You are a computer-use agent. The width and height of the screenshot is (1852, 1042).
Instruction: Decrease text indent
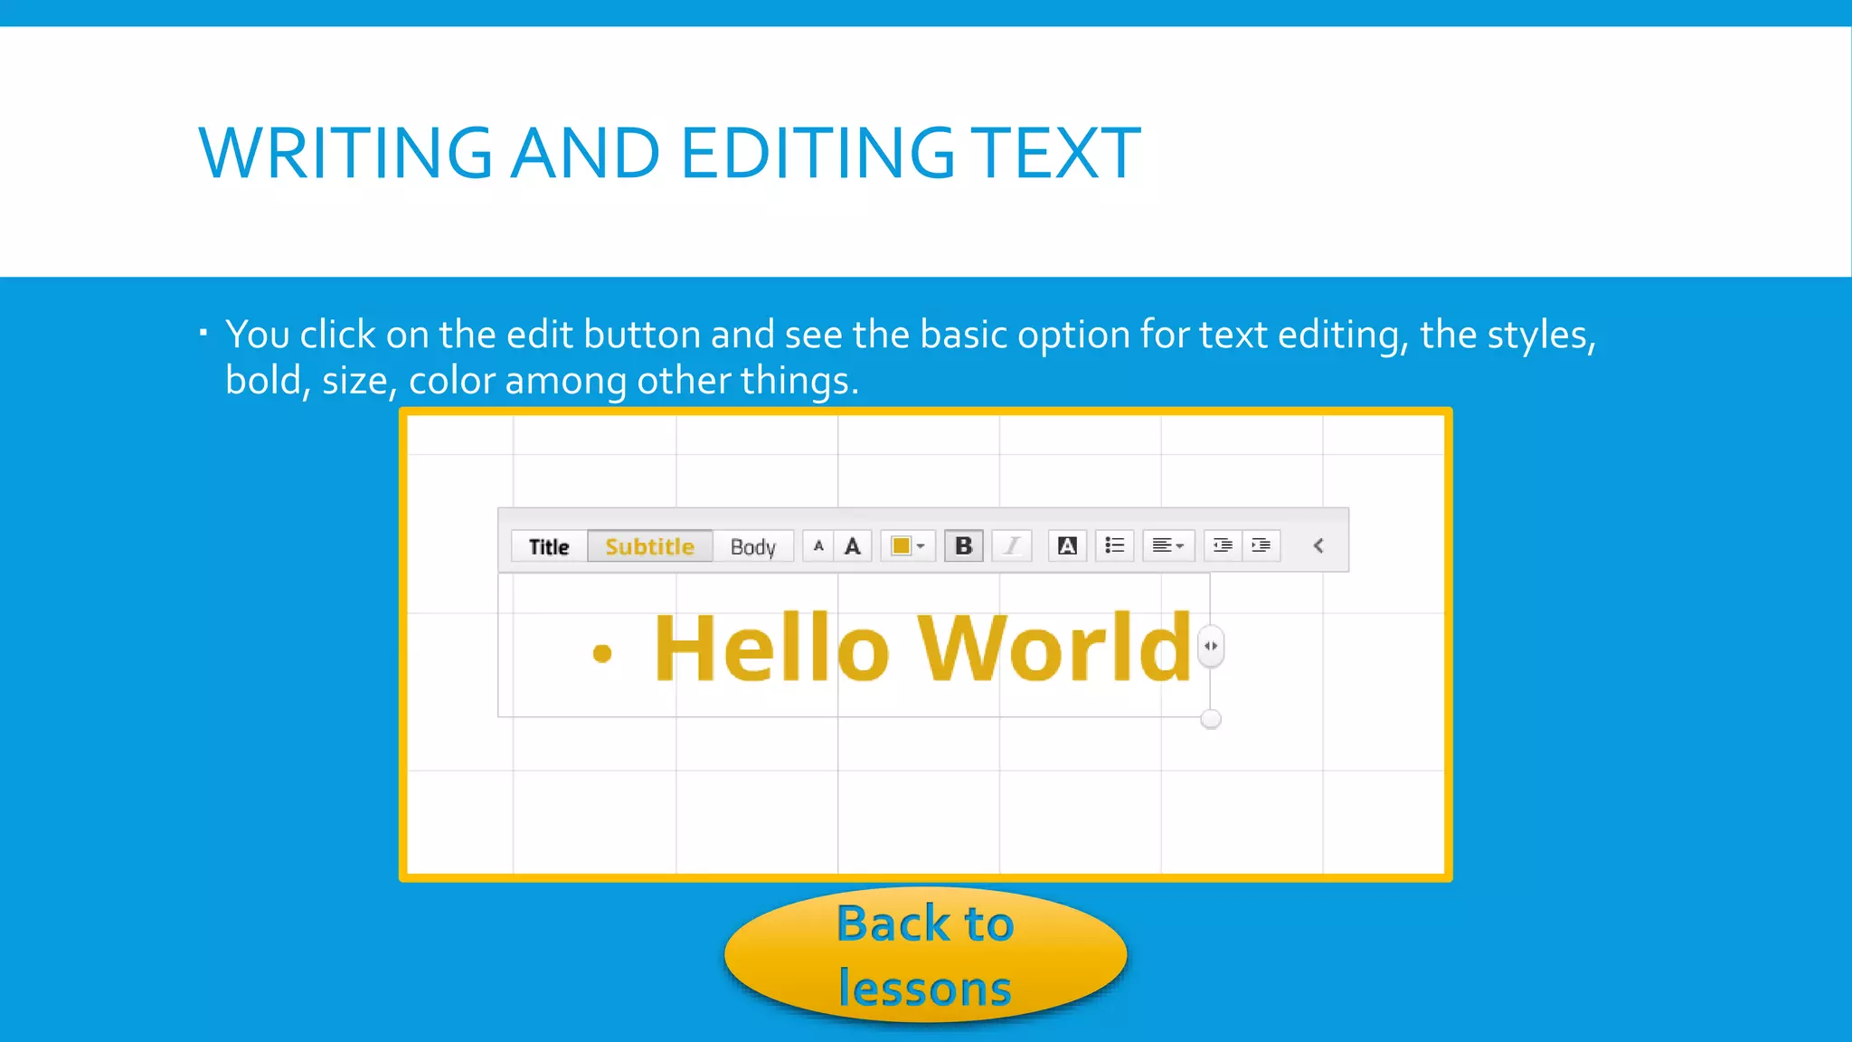pyautogui.click(x=1223, y=546)
